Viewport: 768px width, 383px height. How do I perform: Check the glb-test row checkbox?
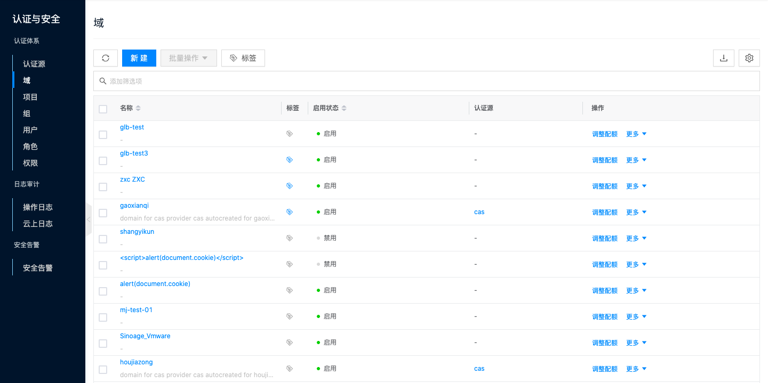103,135
